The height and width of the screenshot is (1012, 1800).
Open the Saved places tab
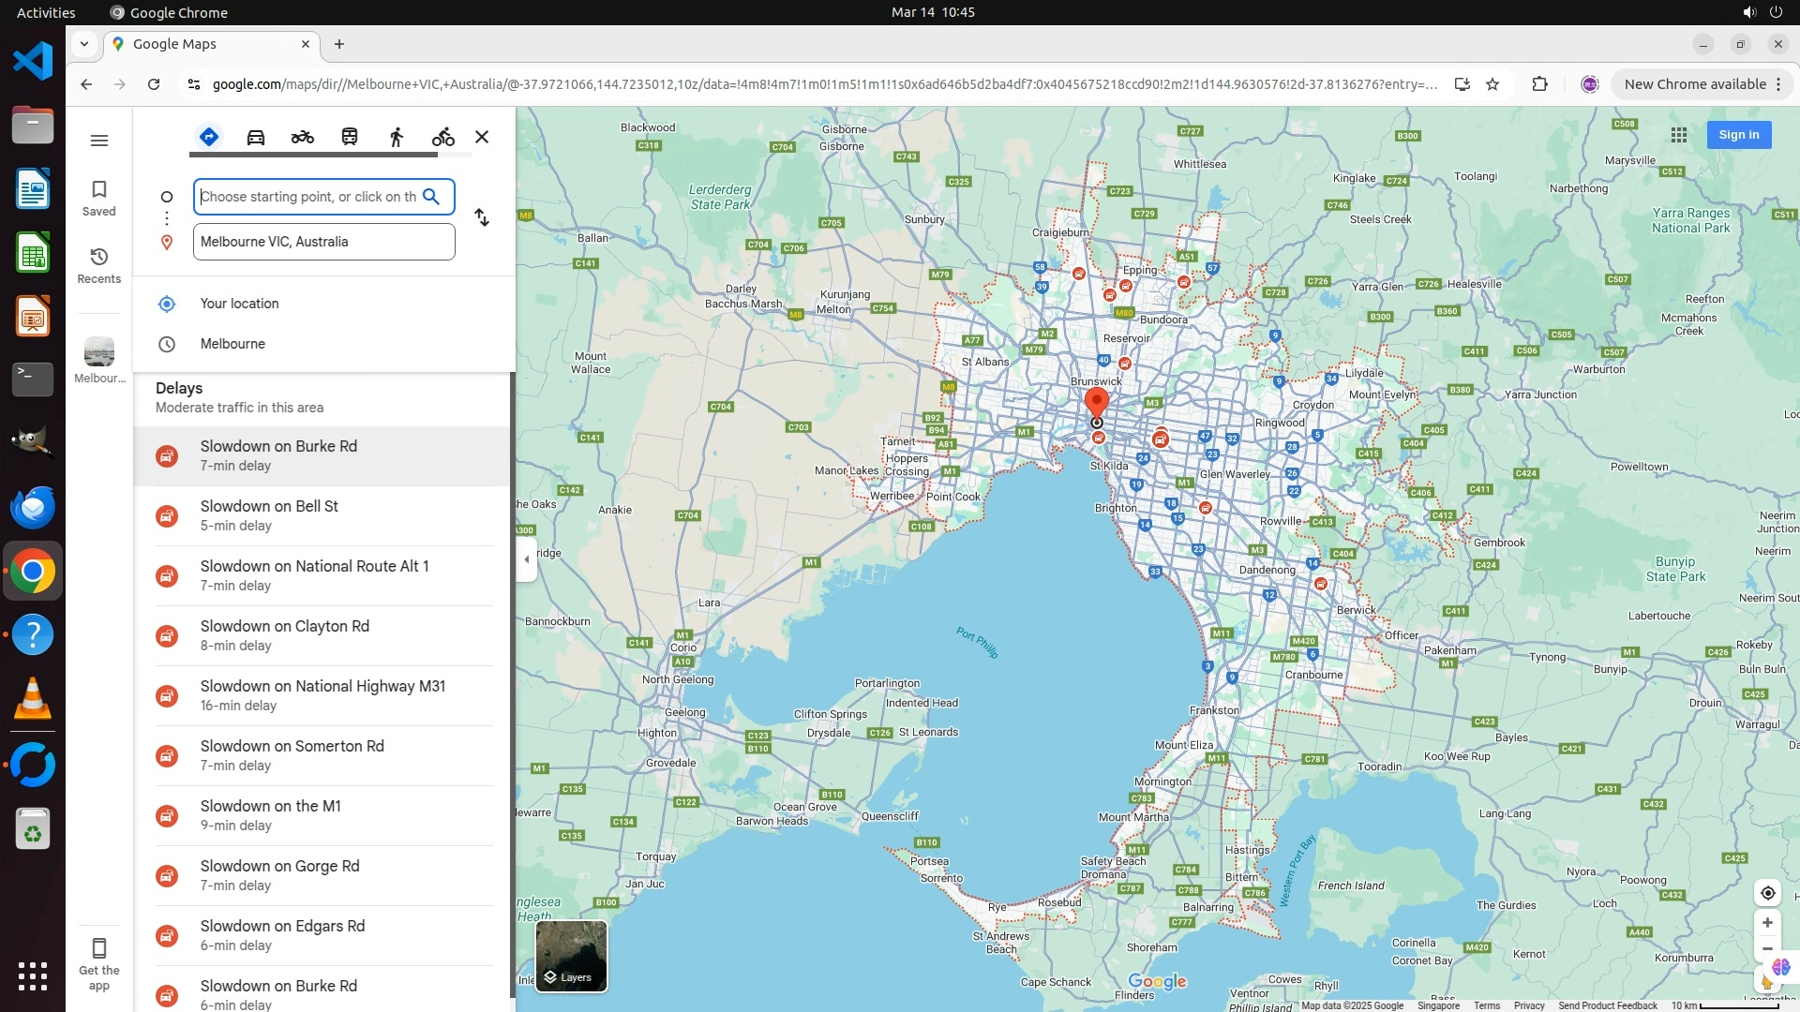click(x=99, y=198)
